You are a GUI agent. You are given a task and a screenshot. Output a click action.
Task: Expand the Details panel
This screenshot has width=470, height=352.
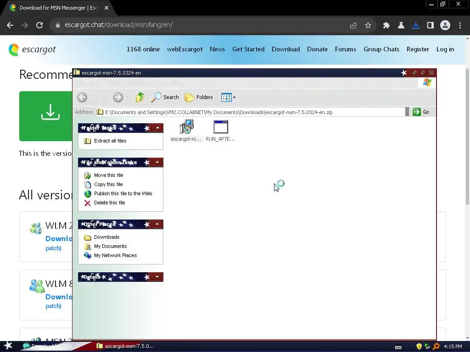157,277
